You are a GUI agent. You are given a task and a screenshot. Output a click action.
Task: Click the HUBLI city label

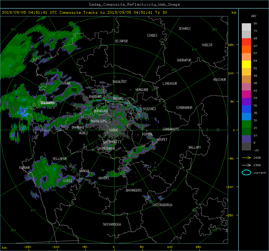coord(83,133)
